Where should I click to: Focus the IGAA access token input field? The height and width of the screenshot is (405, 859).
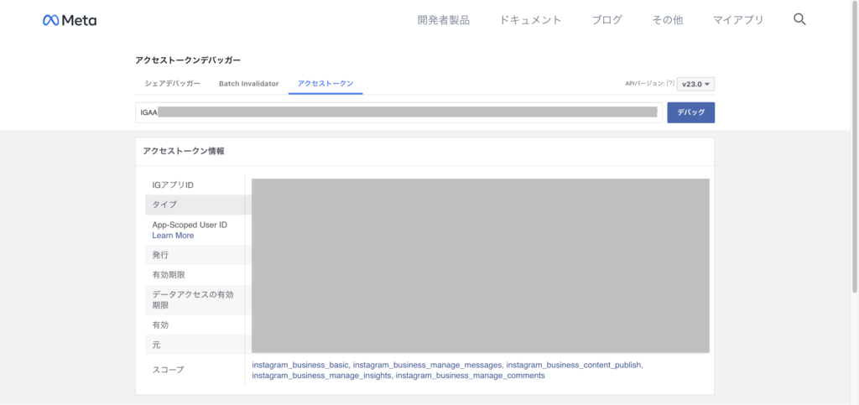tap(398, 112)
